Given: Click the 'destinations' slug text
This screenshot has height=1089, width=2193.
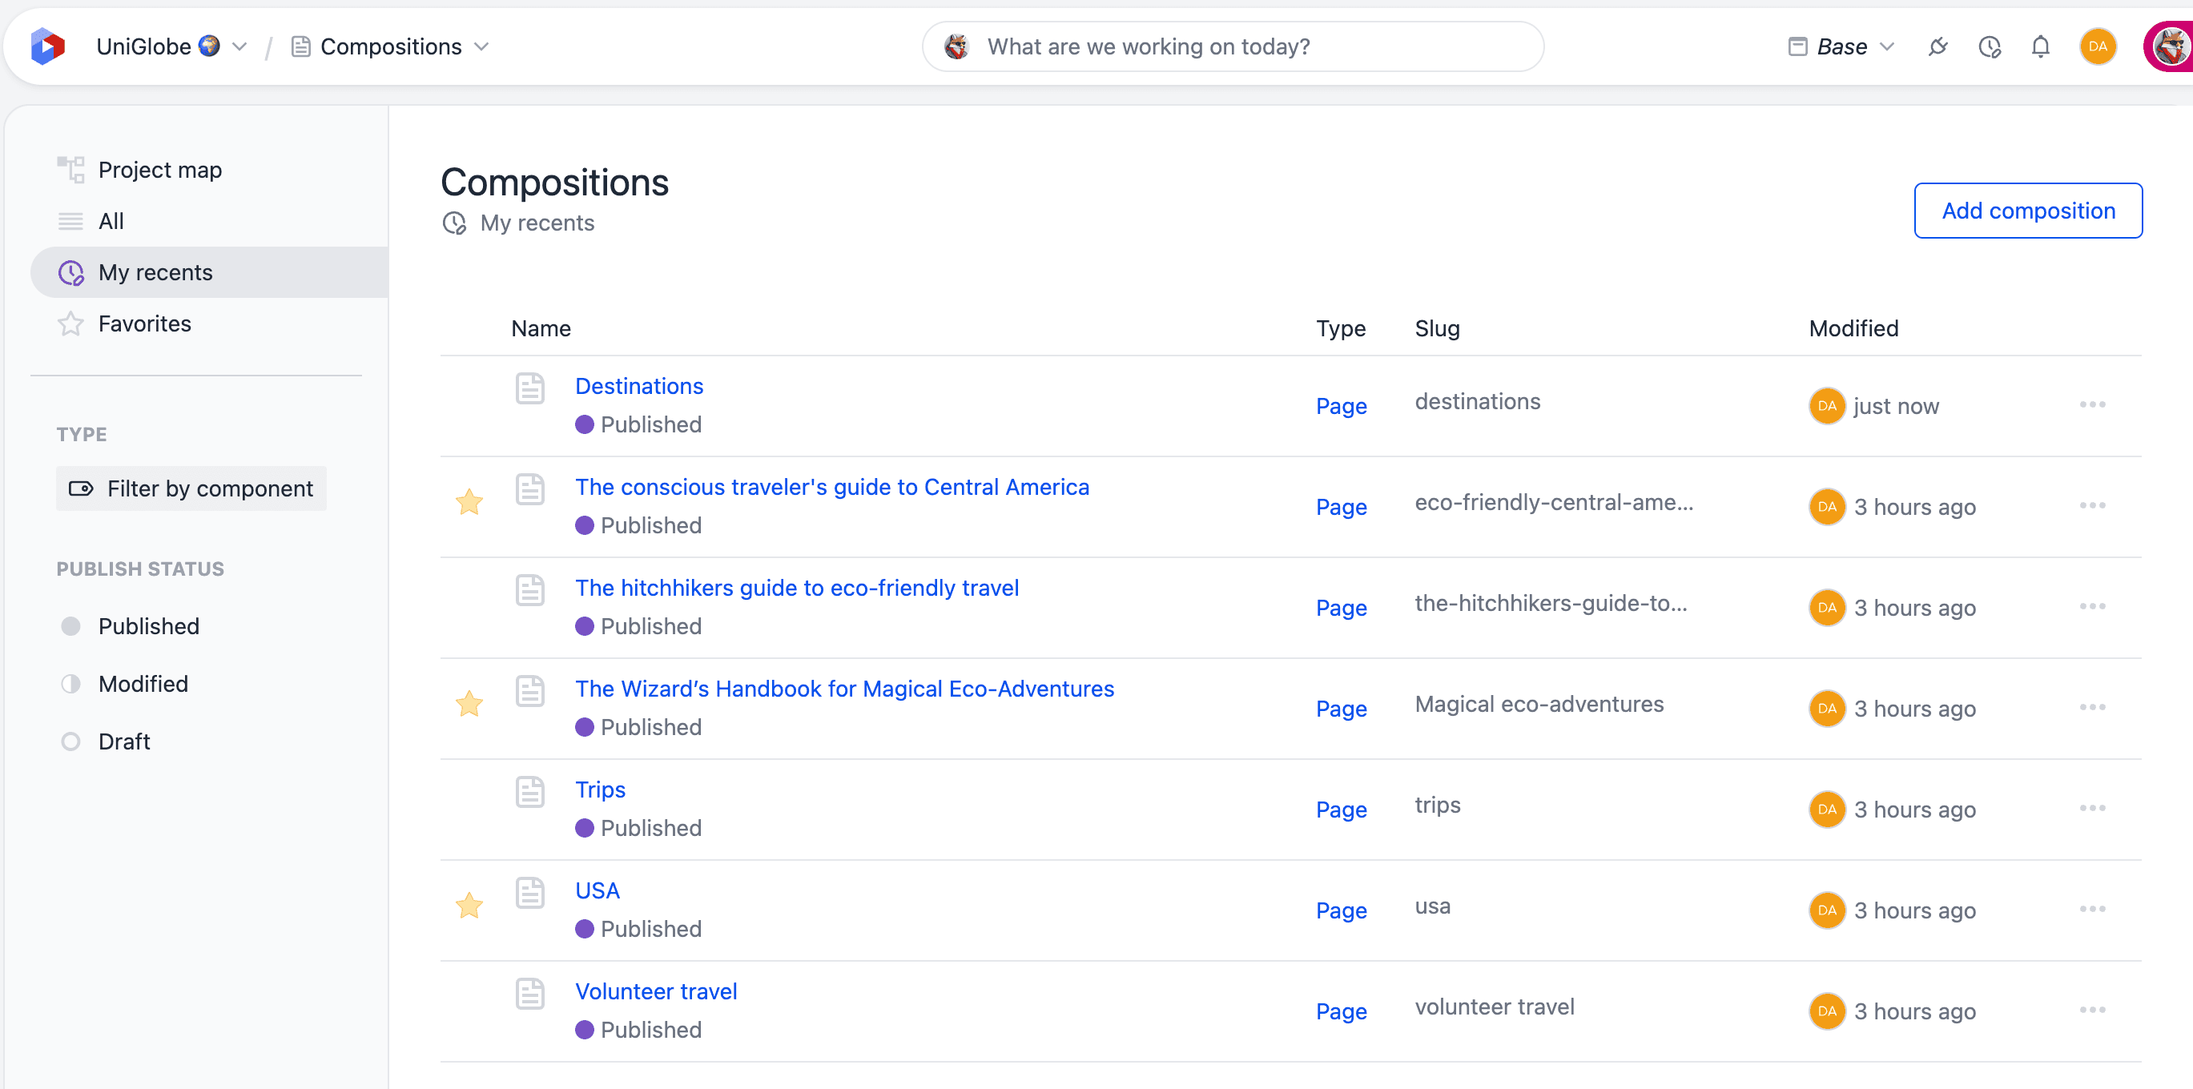Looking at the screenshot, I should [x=1477, y=402].
